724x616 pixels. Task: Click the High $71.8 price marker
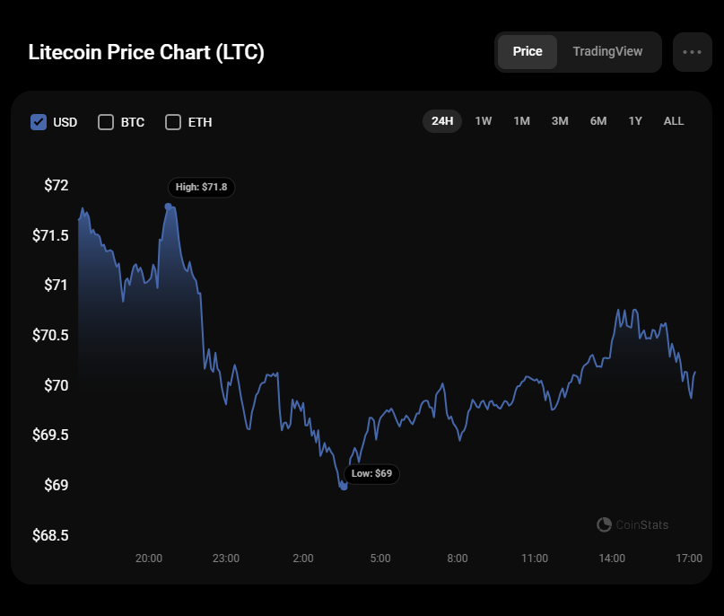pos(202,187)
